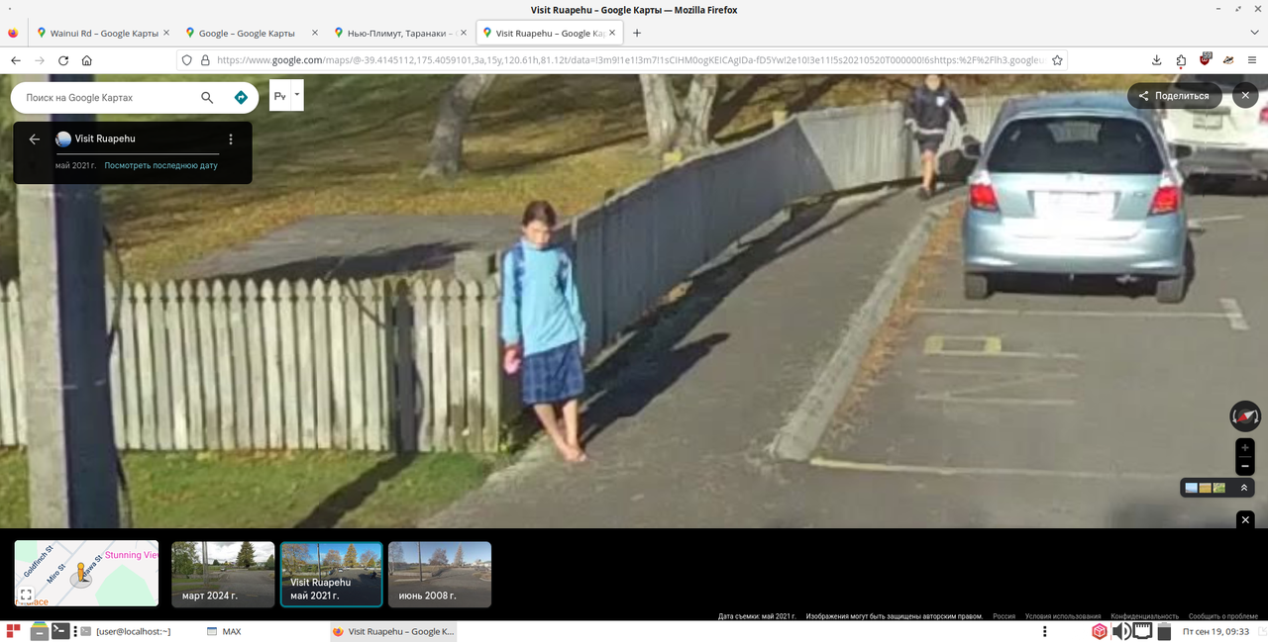Image resolution: width=1268 pixels, height=642 pixels.
Task: Bookmark this page with the star icon
Action: pyautogui.click(x=1057, y=60)
